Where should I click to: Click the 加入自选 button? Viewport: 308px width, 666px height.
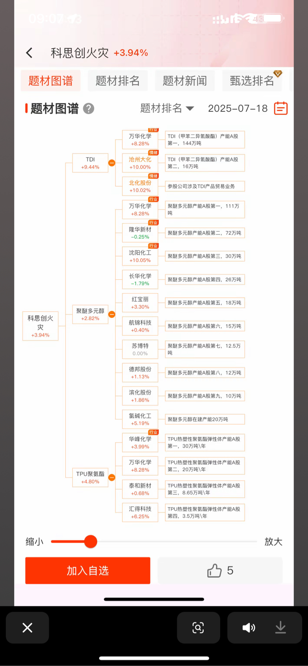(x=88, y=571)
